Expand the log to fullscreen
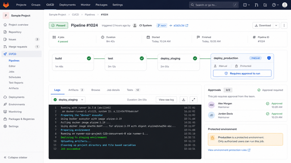 pos(193,100)
